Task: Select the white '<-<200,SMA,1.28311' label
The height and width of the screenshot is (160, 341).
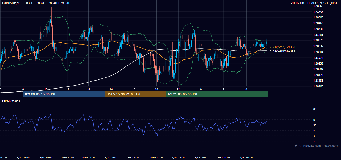Action: (x=283, y=51)
